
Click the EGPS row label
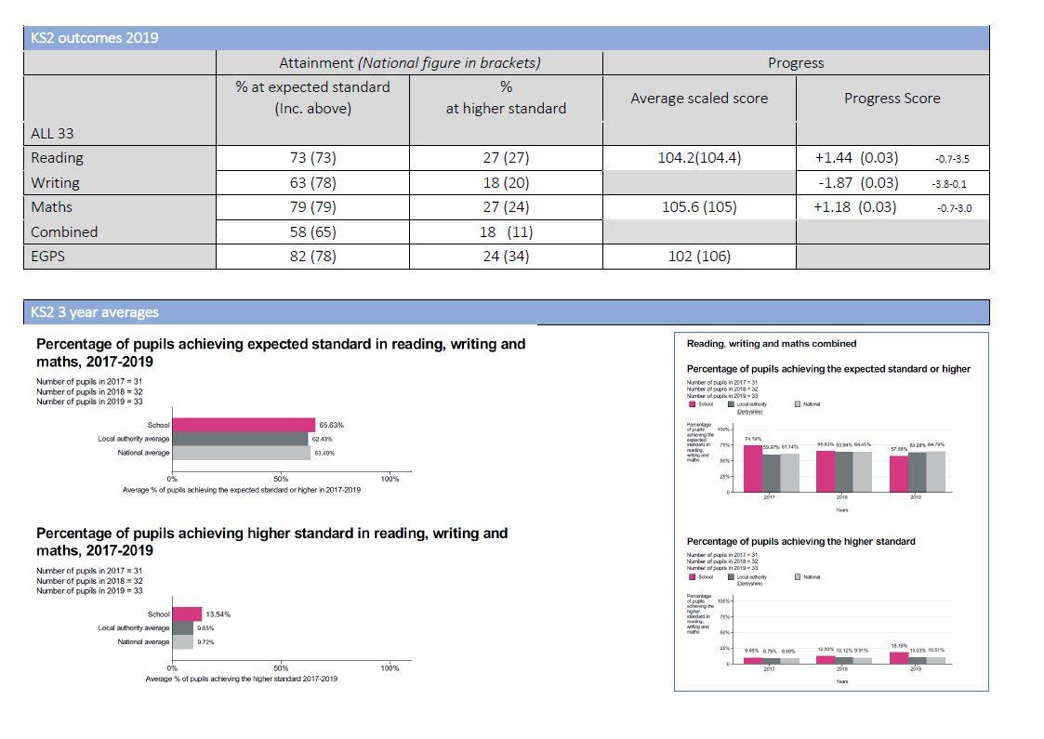(x=48, y=256)
